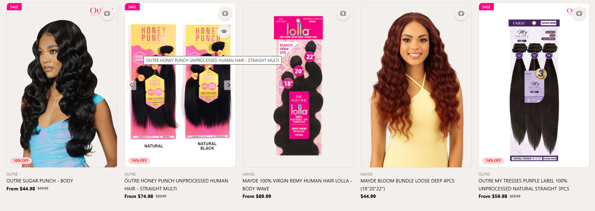Click the My Tresses 3-bundle package image
The height and width of the screenshot is (211, 595).
click(x=534, y=90)
